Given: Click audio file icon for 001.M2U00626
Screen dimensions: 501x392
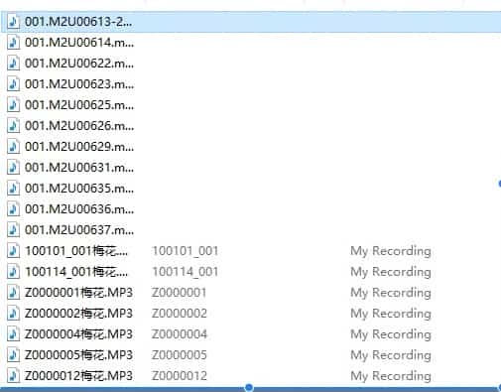Looking at the screenshot, I should [13, 126].
